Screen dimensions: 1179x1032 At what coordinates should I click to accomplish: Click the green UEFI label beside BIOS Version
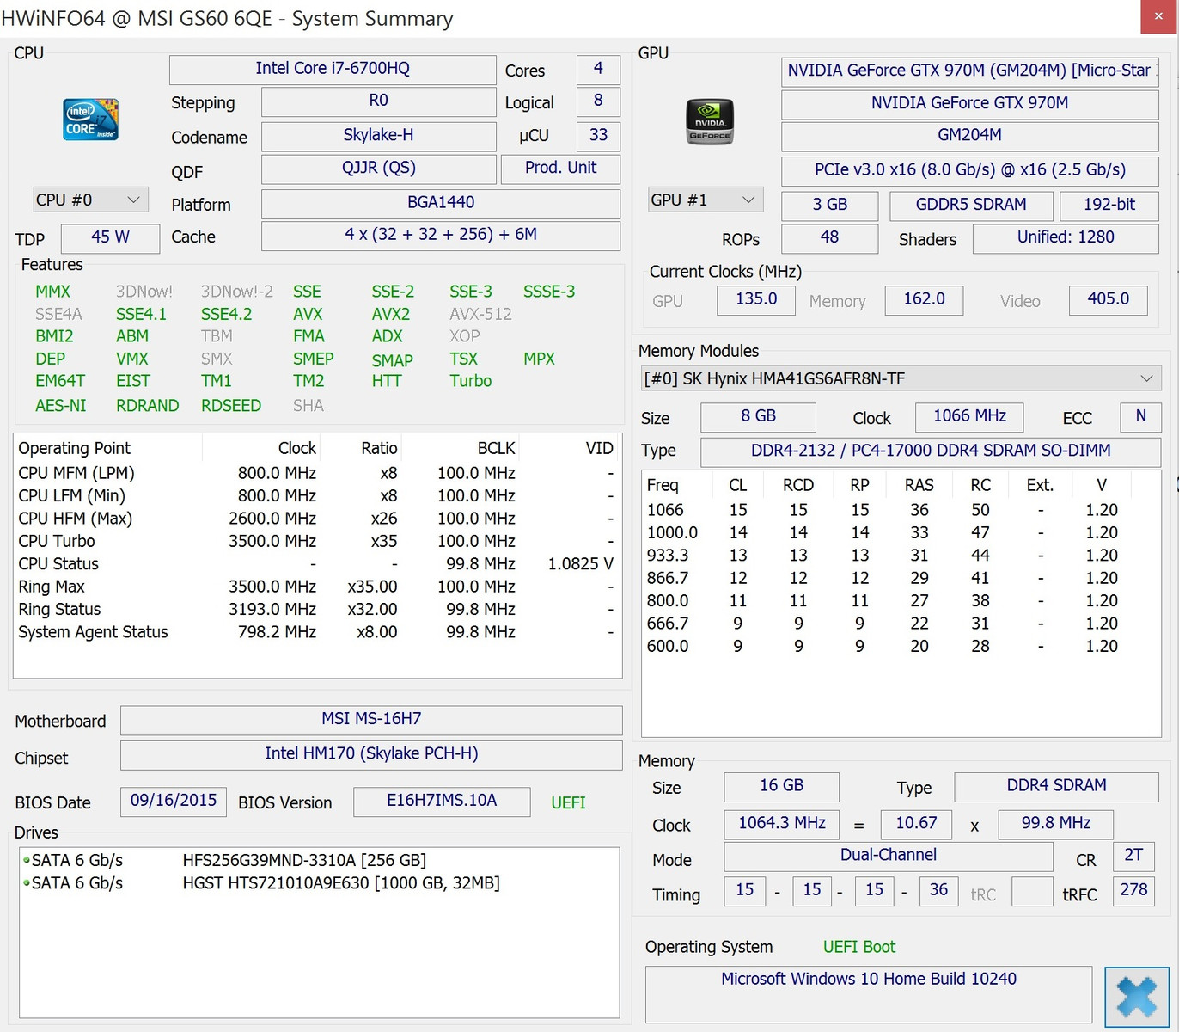(568, 802)
